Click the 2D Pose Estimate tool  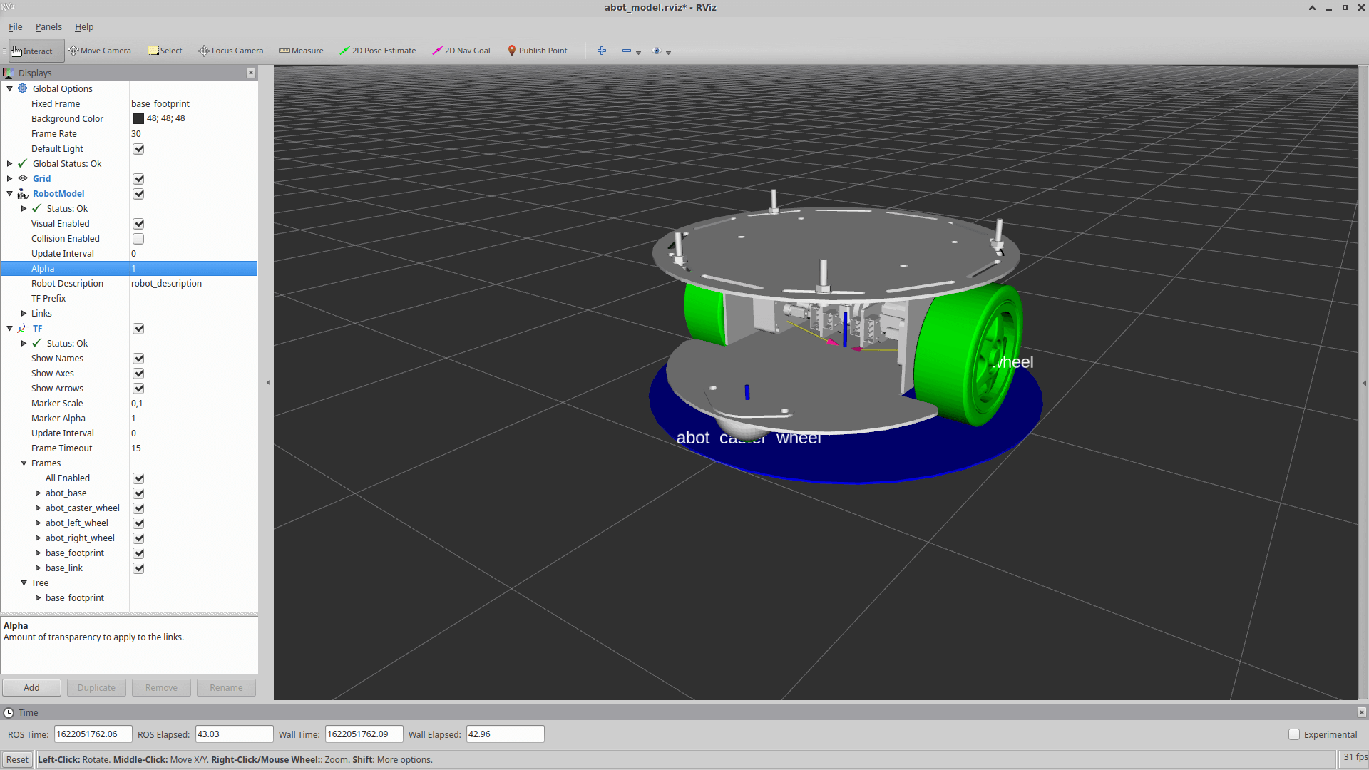377,50
